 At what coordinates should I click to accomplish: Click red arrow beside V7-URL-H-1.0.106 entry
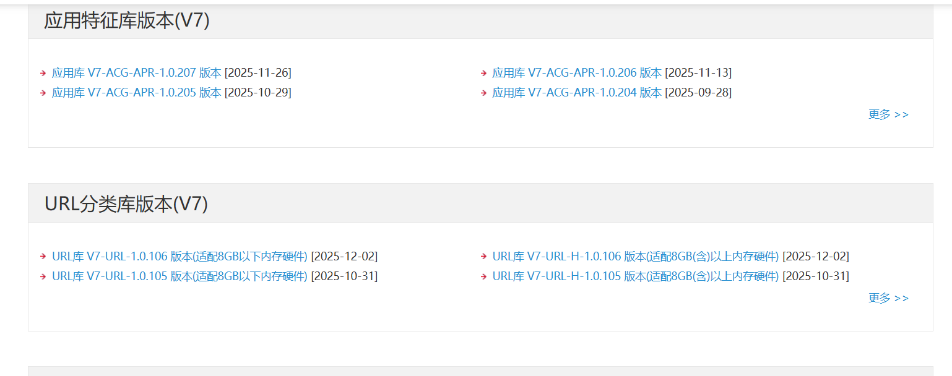pyautogui.click(x=484, y=257)
